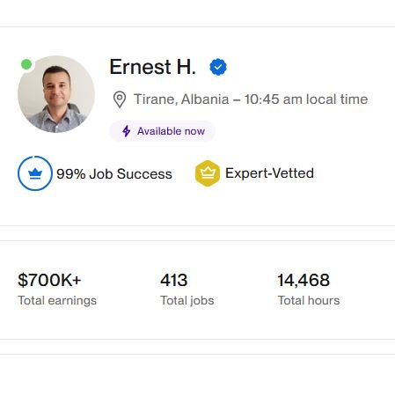Click the blue verified checkmark badge
Screen dimensions: 395x411
tap(218, 67)
